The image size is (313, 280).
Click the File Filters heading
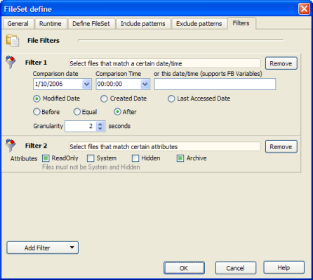tap(44, 41)
